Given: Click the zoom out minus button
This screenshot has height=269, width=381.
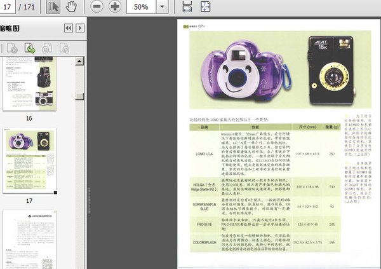Looking at the screenshot, I should coord(97,6).
